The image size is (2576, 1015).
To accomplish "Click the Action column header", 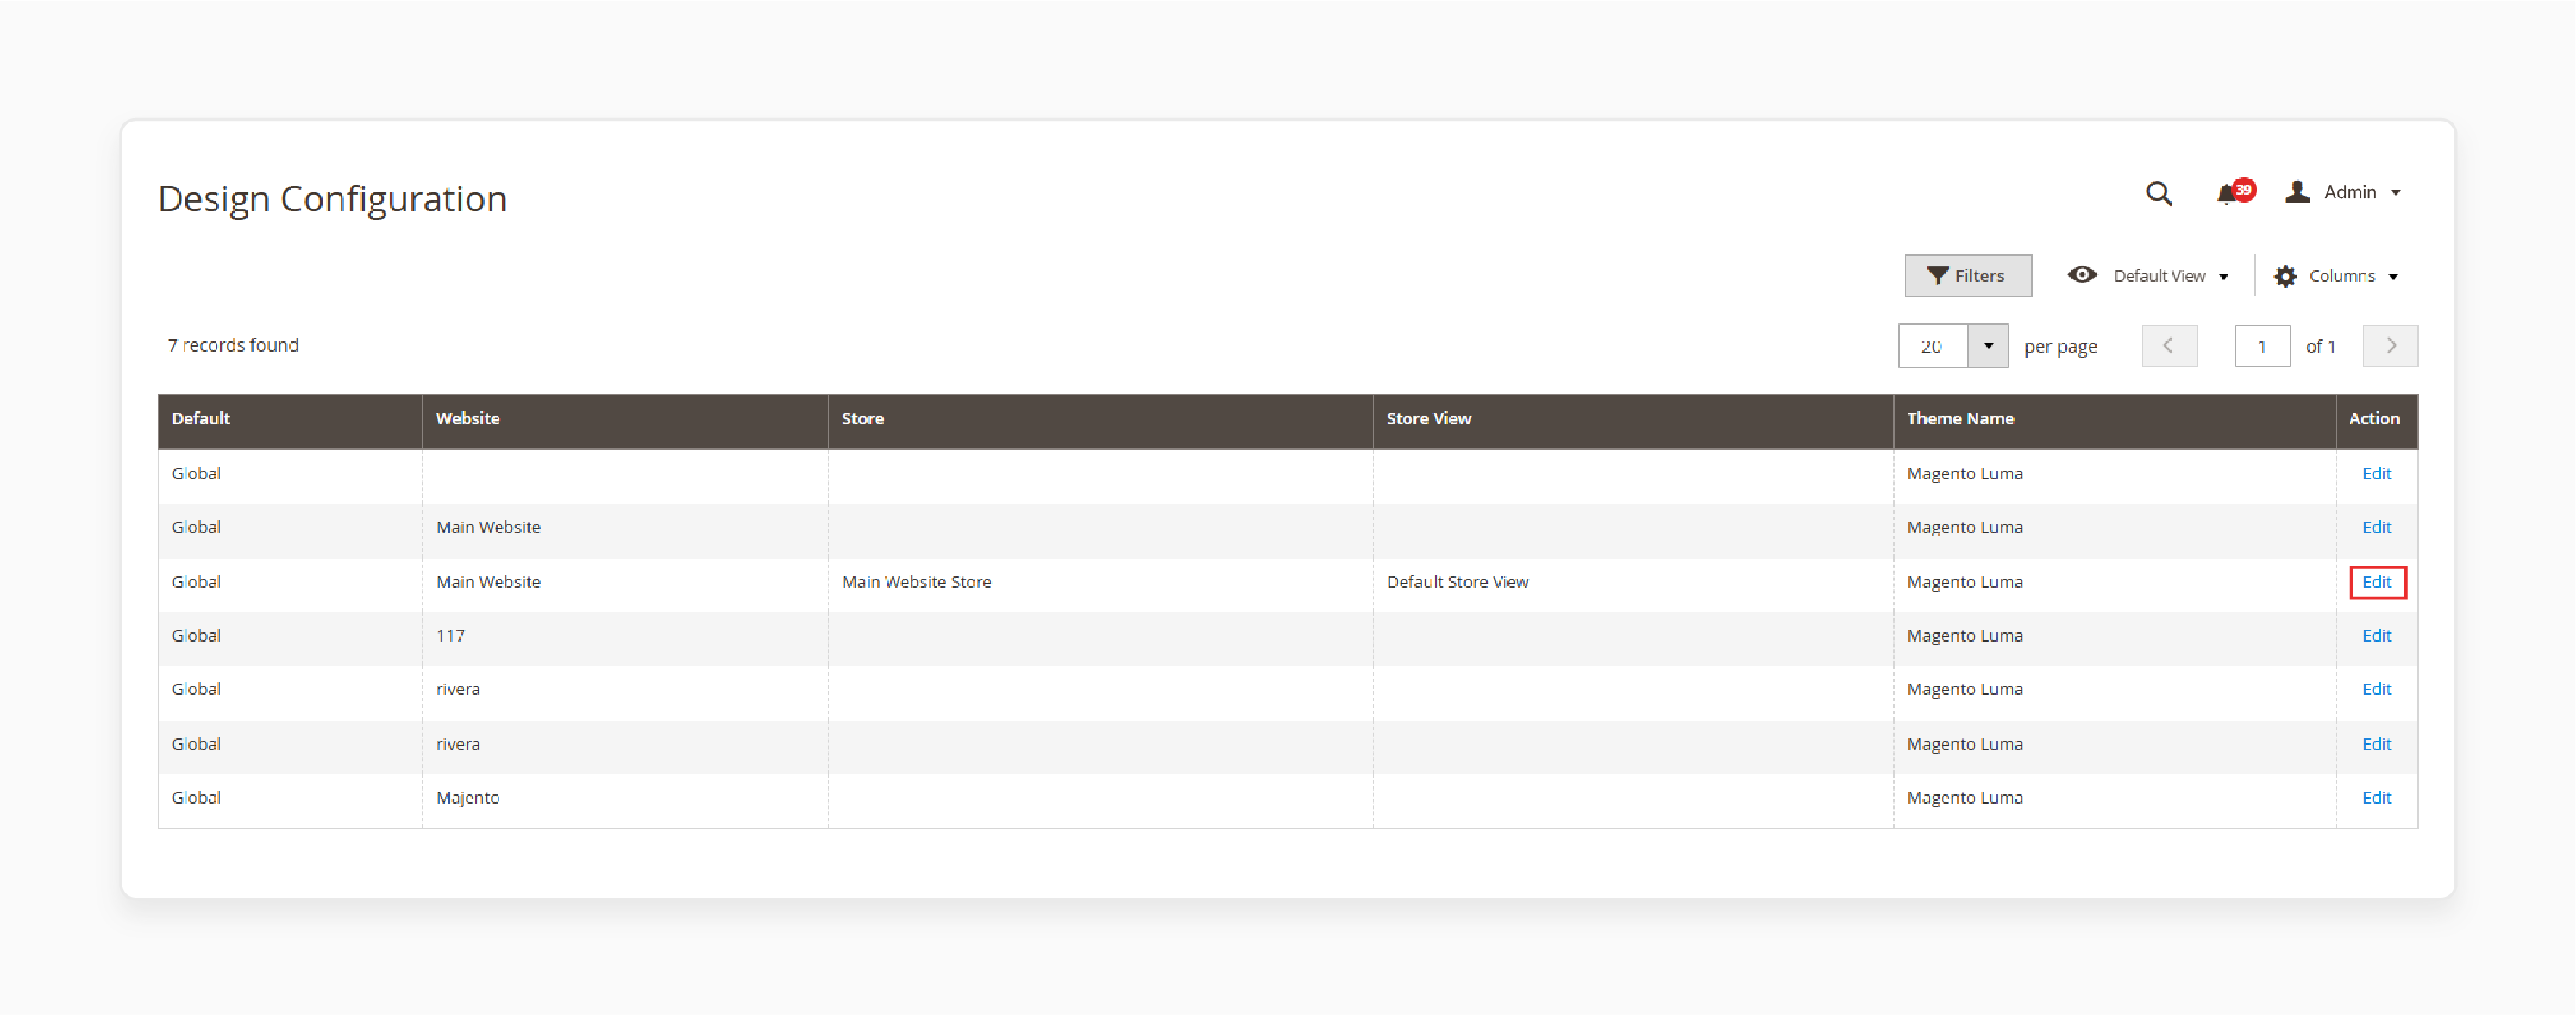I will 2376,420.
